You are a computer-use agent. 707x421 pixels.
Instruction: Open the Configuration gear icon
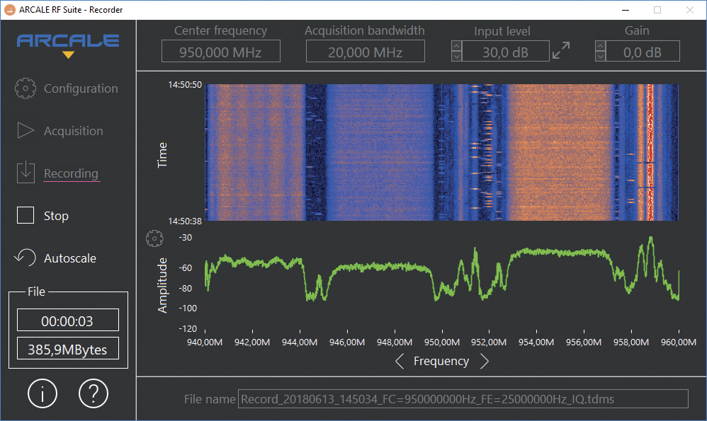pos(26,88)
